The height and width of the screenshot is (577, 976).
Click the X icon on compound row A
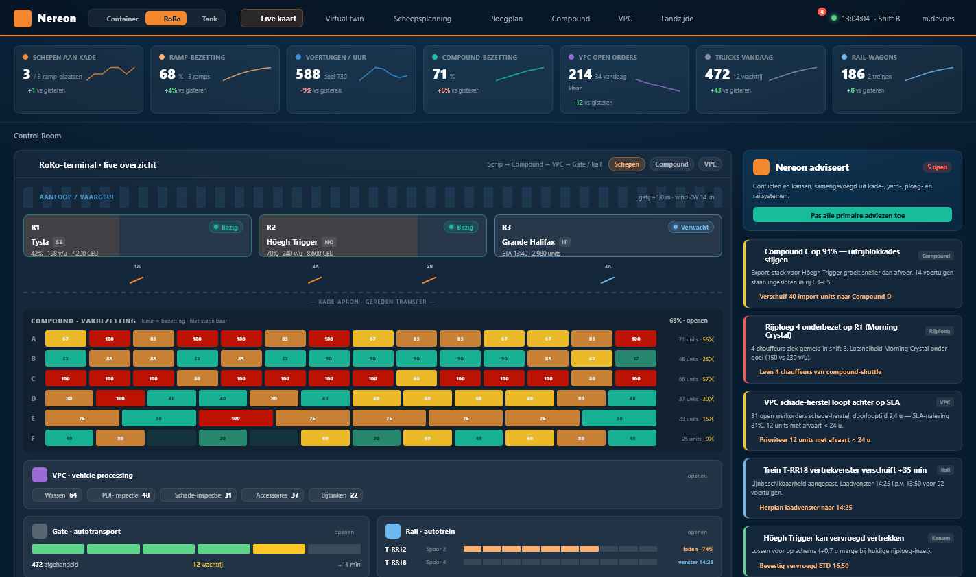(711, 339)
